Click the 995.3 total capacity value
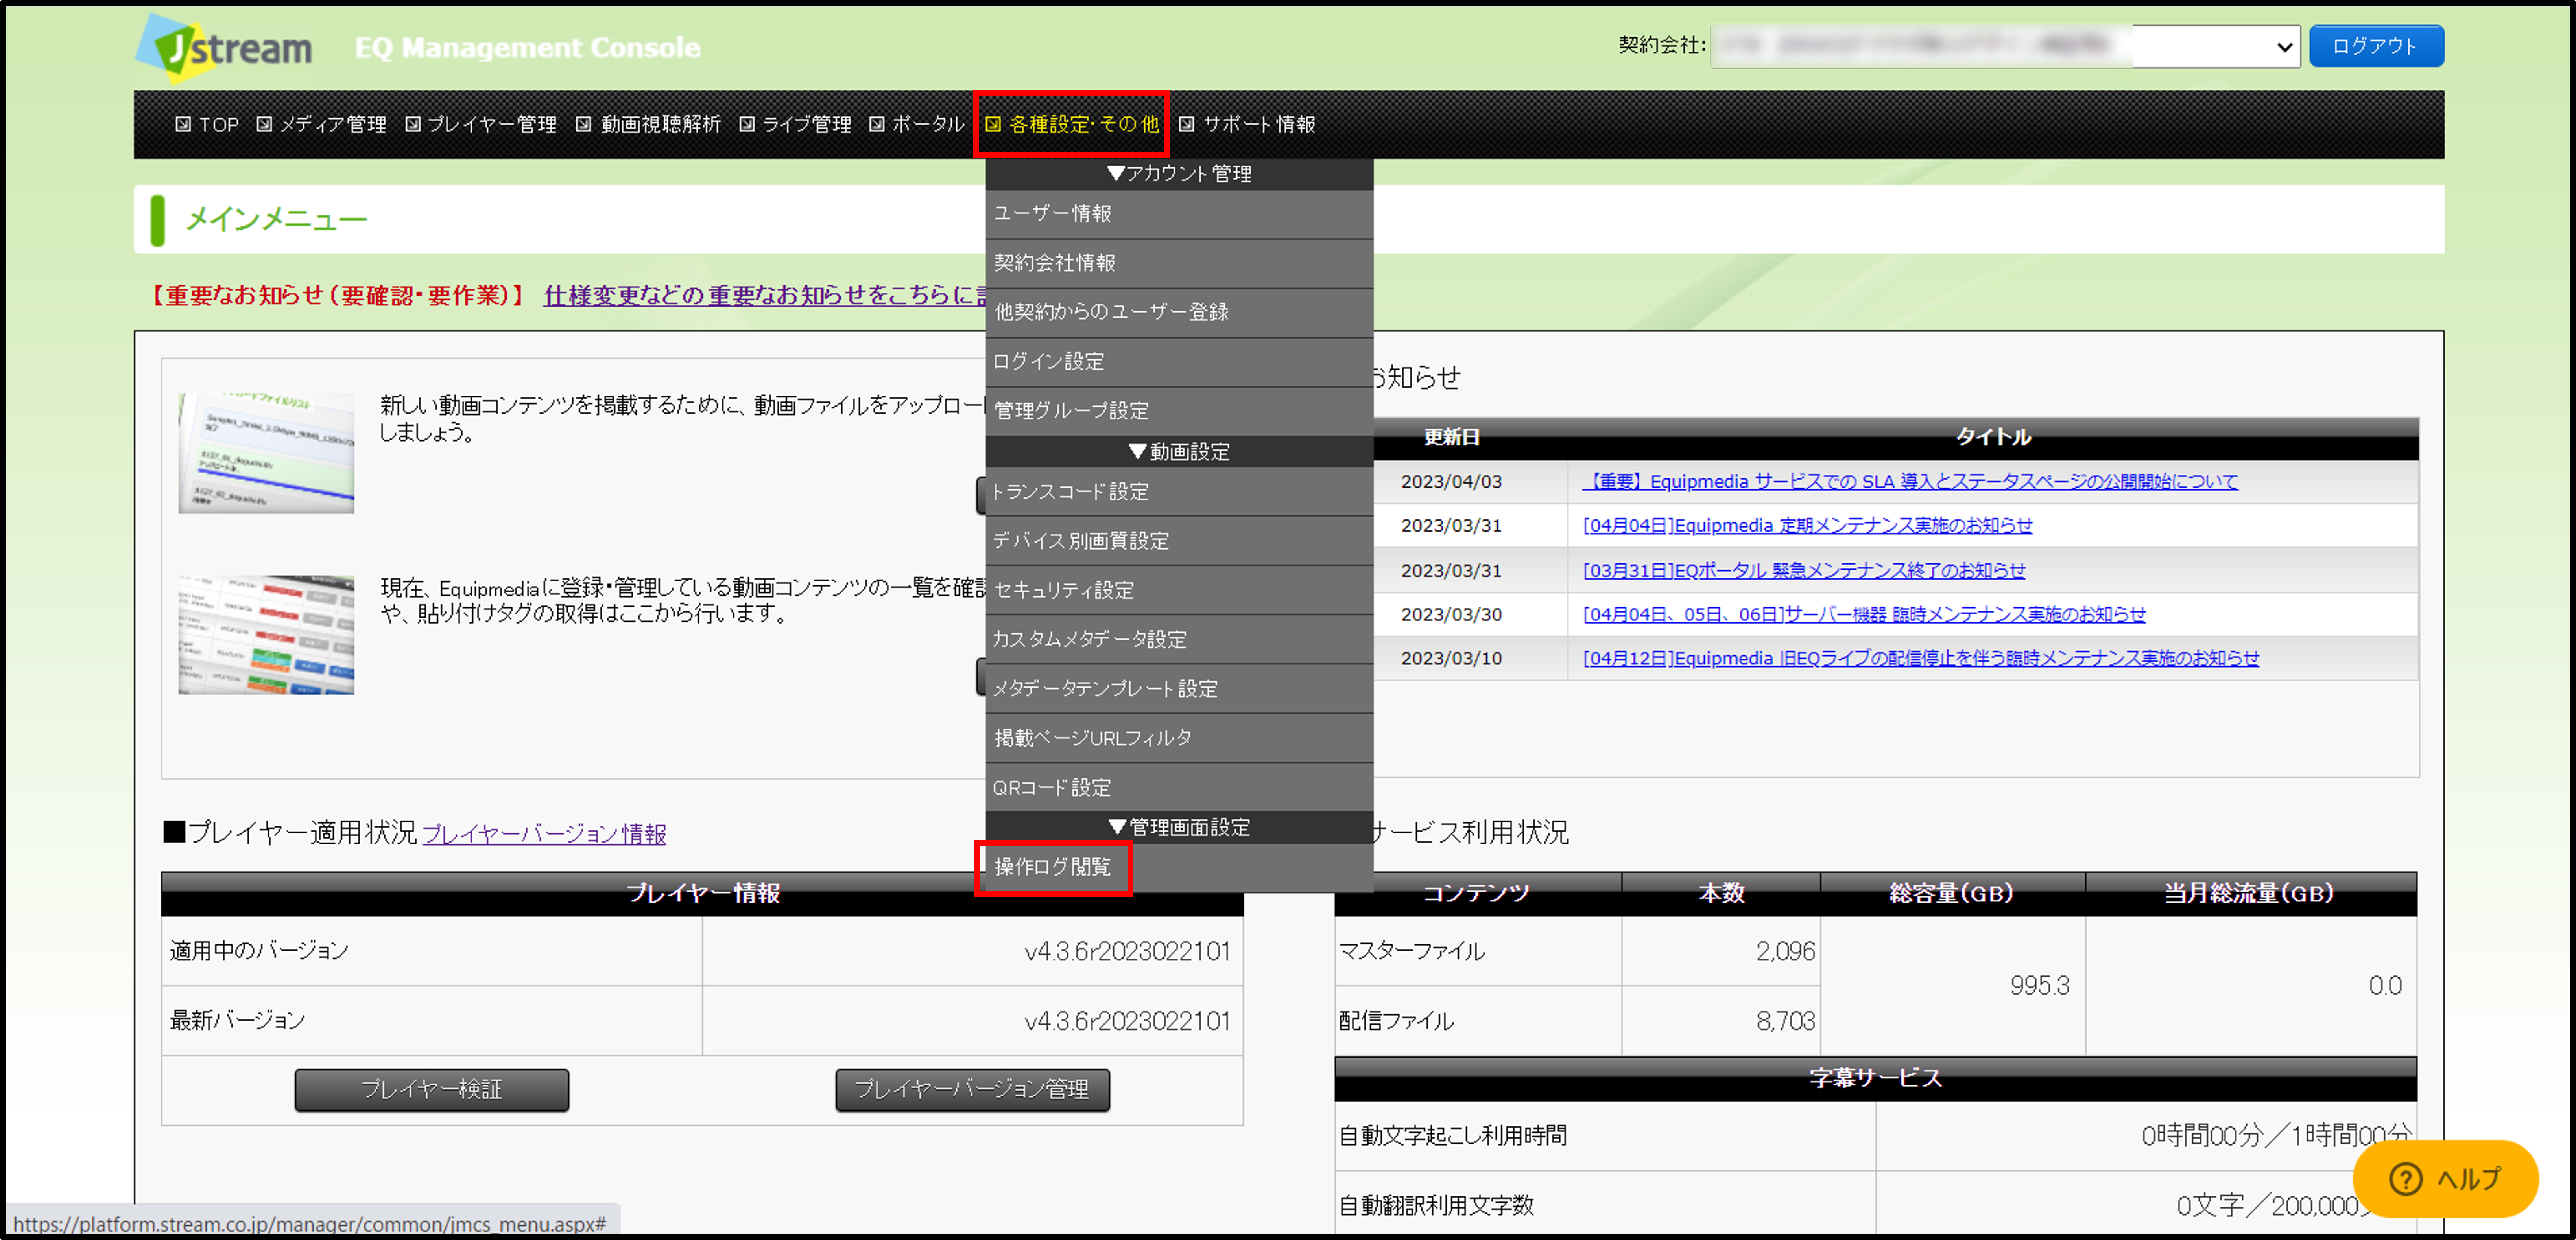The image size is (2576, 1240). [2040, 986]
